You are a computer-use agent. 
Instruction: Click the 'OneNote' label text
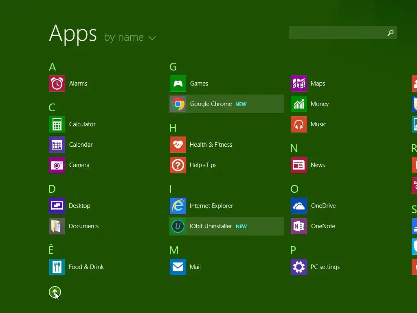click(x=323, y=226)
